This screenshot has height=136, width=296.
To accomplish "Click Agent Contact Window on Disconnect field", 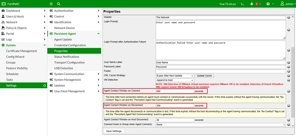I will (175, 106).
